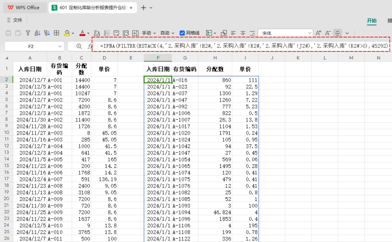Click the insert function fx icon
This screenshot has height=242, width=392.
tap(89, 46)
